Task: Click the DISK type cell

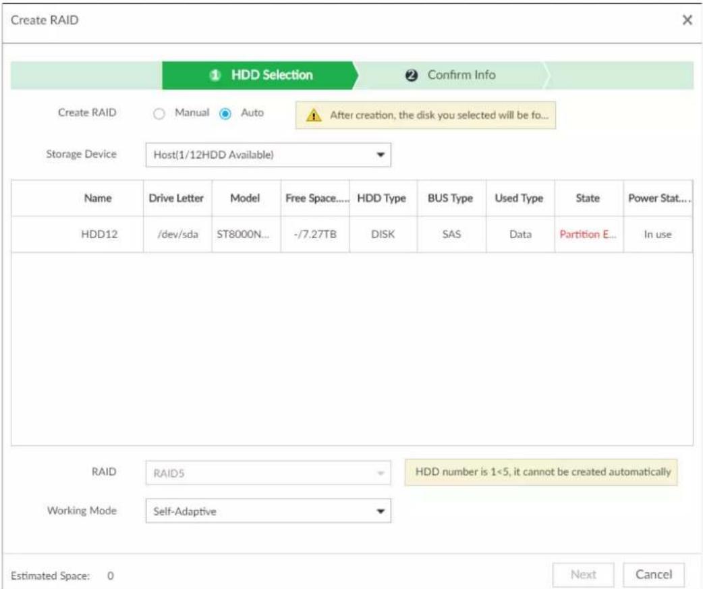Action: point(383,234)
